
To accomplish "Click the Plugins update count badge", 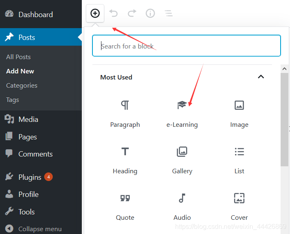I will tap(48, 177).
